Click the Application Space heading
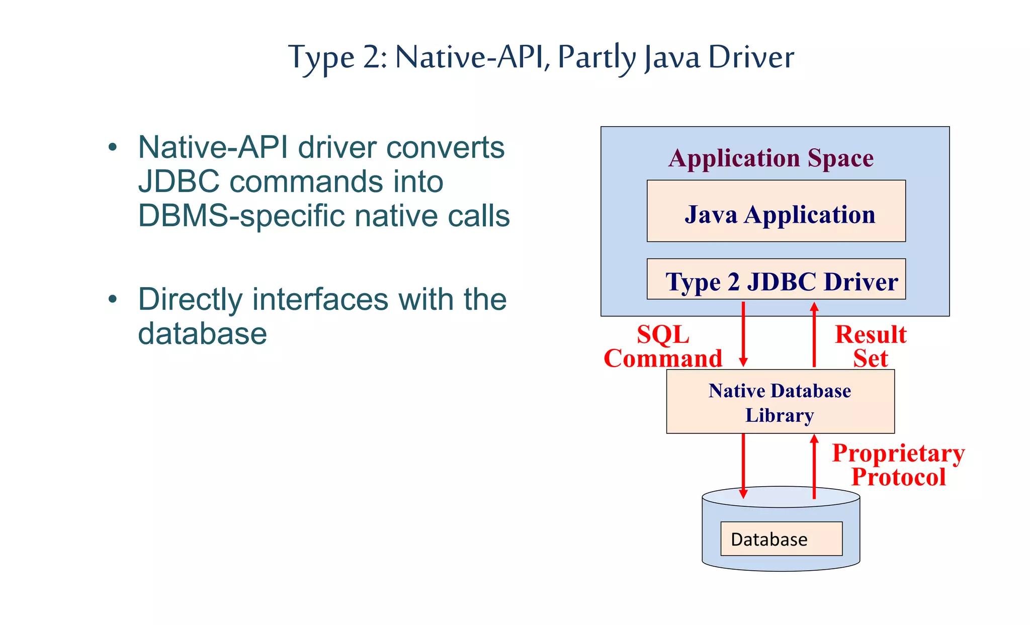Viewport: 1030px width, 625px height. pos(771,158)
